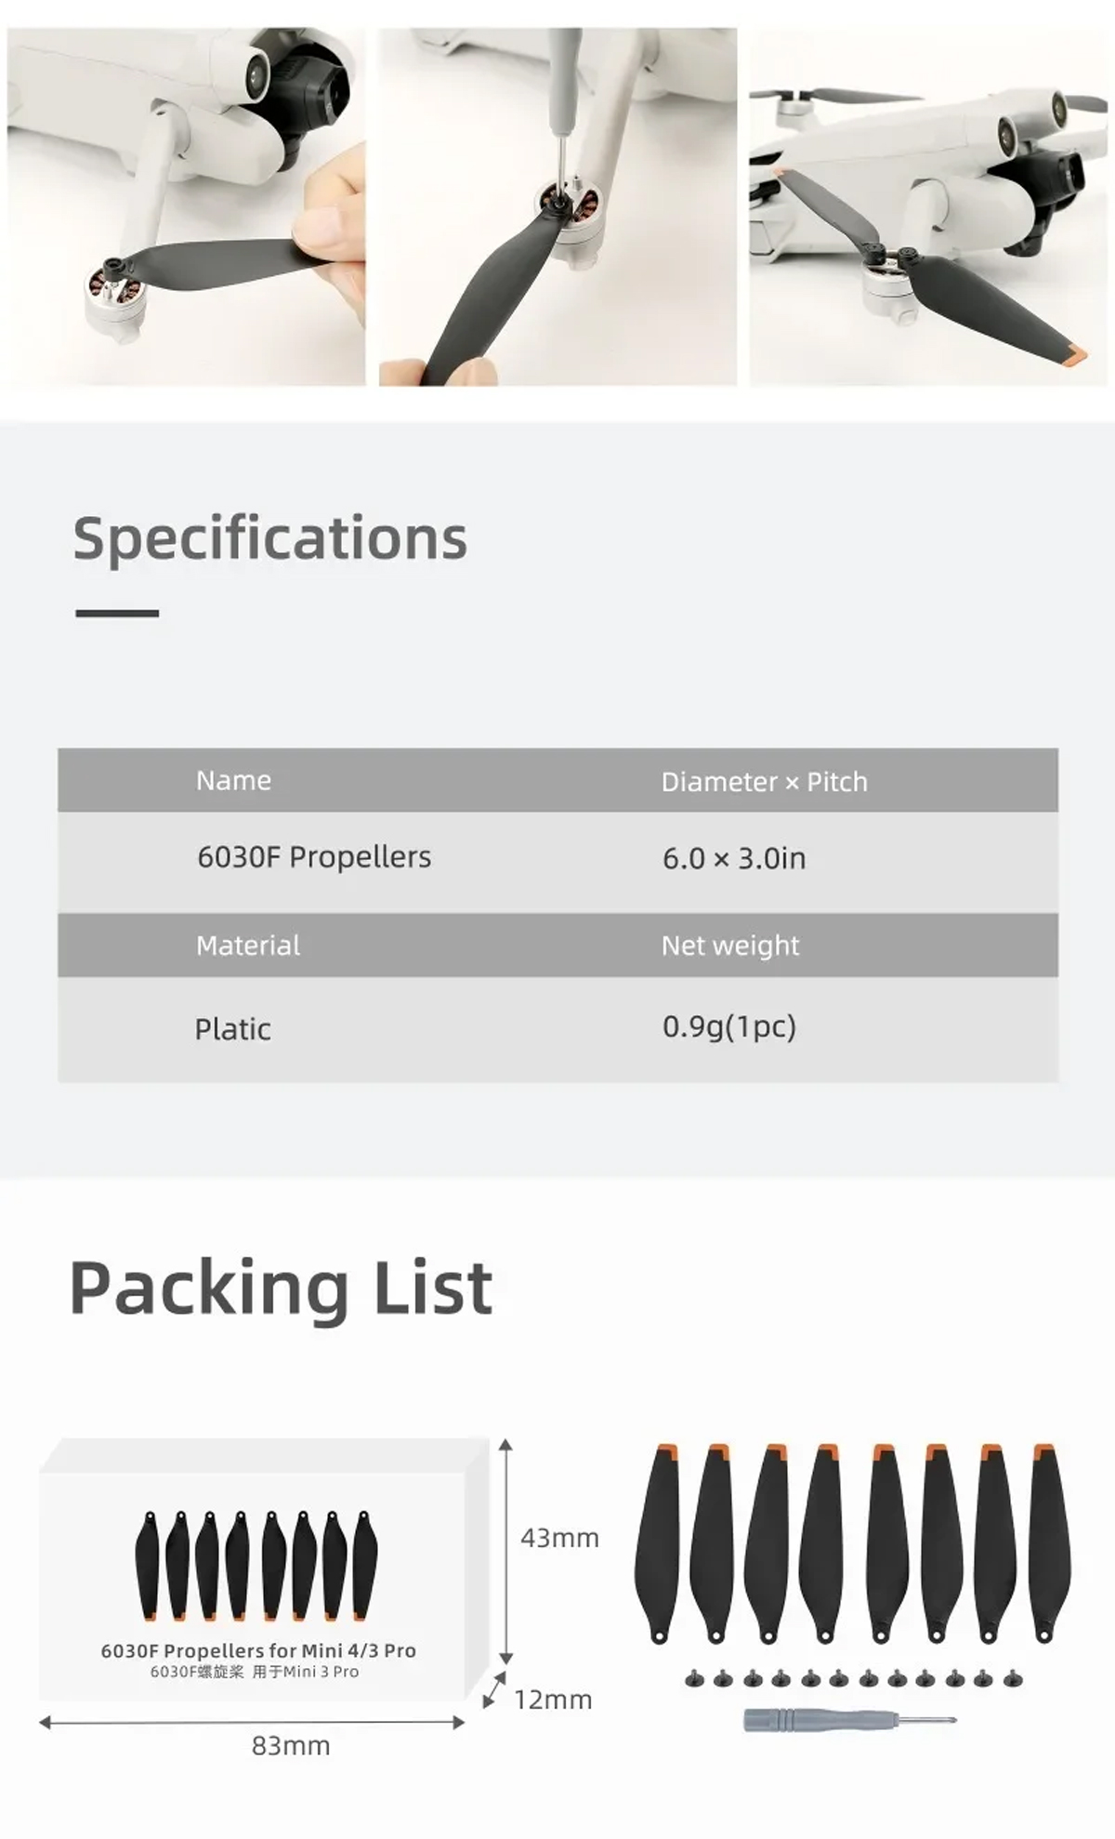Click the box label mentioning Mini 4/3 Pro
The image size is (1115, 1839).
point(258,1650)
